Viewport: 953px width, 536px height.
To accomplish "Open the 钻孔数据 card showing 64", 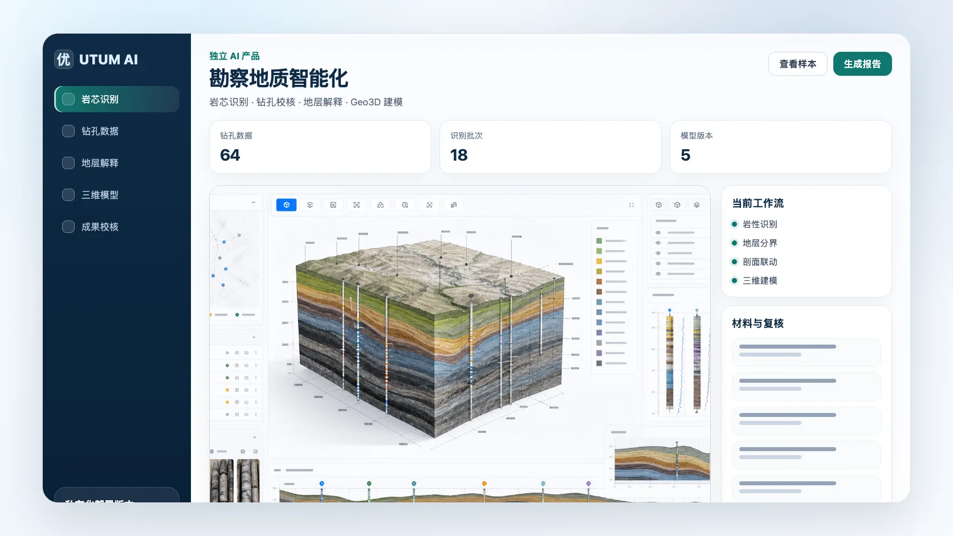I will click(320, 147).
